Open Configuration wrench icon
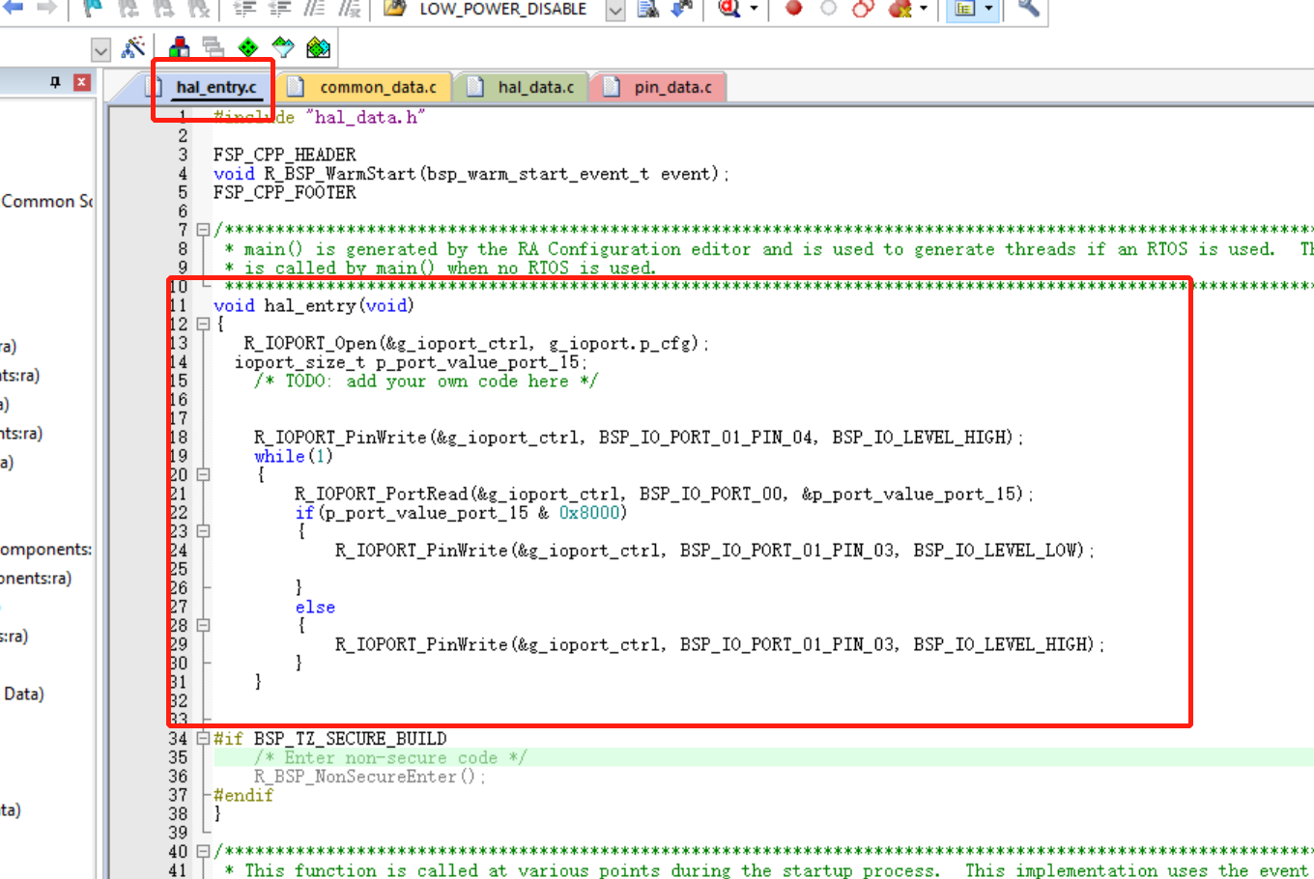Image resolution: width=1314 pixels, height=879 pixels. [1028, 9]
